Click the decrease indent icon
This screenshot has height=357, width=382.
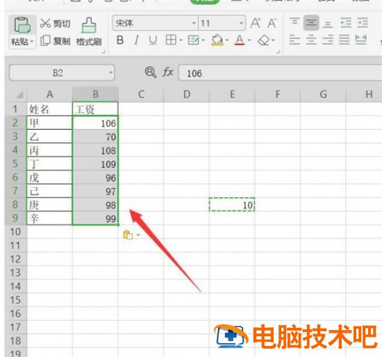click(x=346, y=23)
